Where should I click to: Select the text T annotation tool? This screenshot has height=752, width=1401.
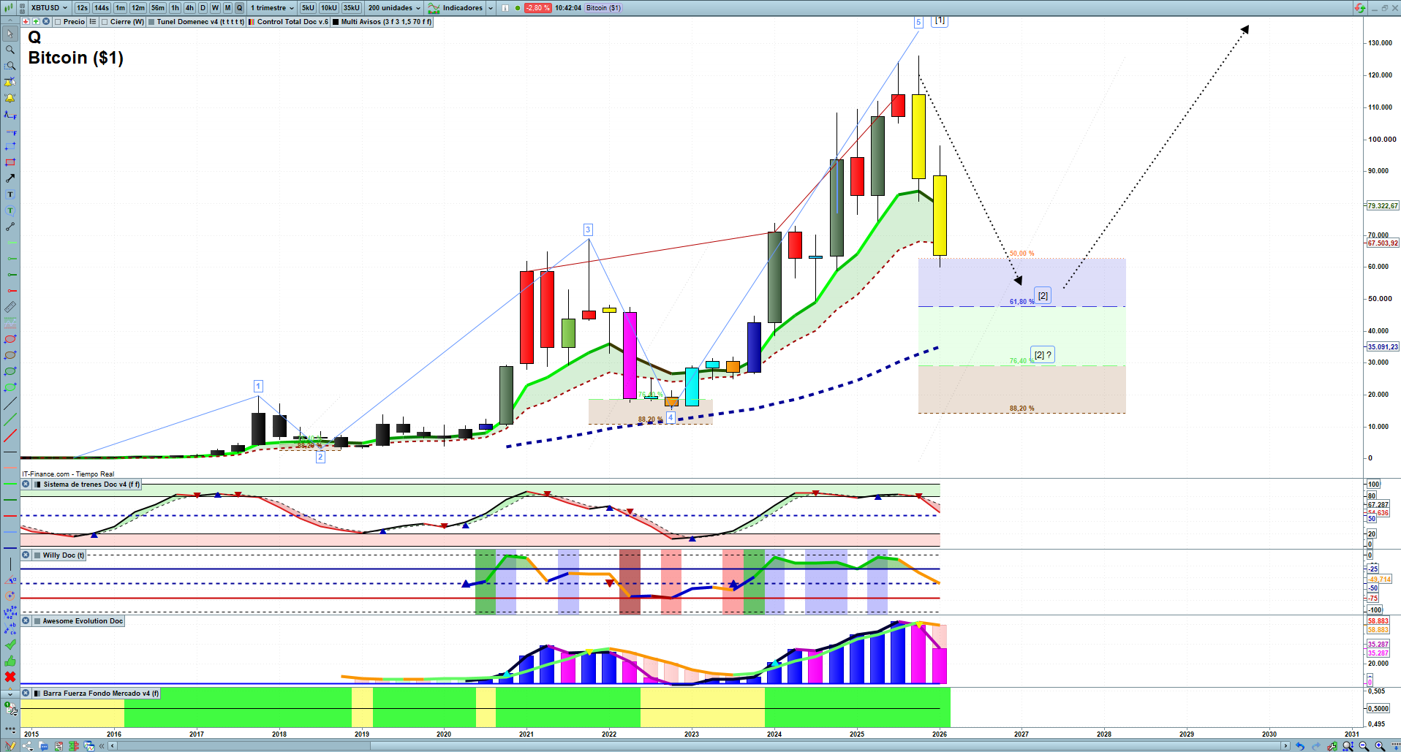(10, 194)
